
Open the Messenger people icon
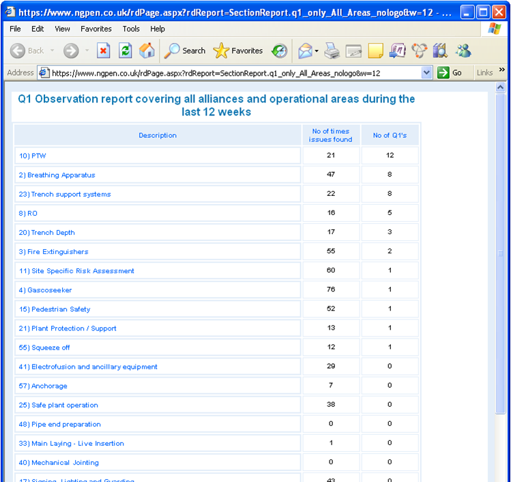coord(463,51)
